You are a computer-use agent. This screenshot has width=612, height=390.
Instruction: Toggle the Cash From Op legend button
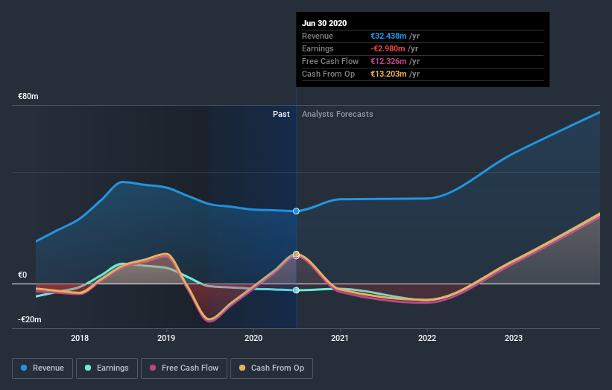coord(271,368)
